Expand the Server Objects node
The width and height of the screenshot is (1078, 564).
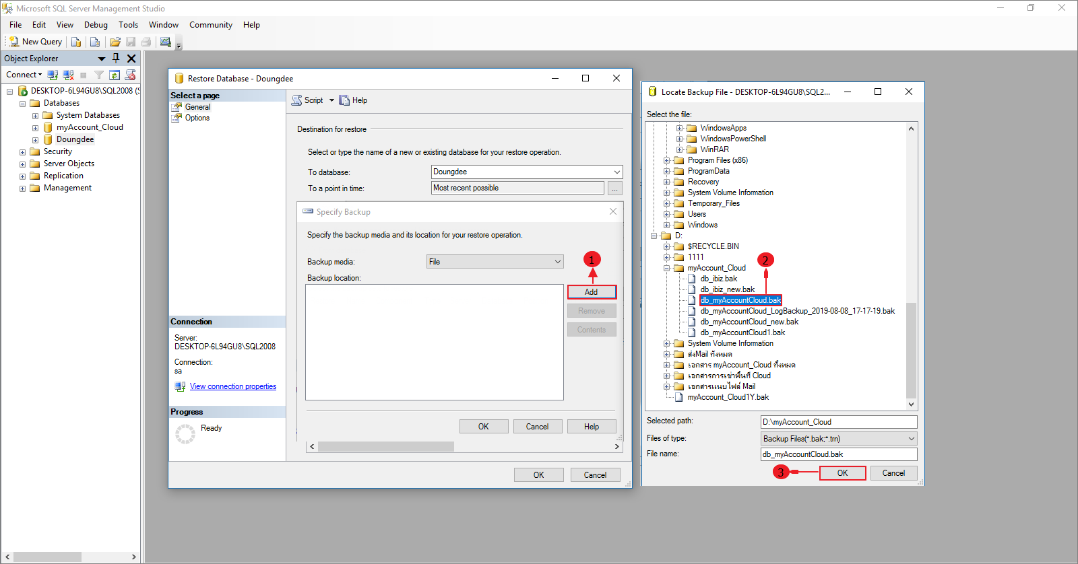point(22,164)
